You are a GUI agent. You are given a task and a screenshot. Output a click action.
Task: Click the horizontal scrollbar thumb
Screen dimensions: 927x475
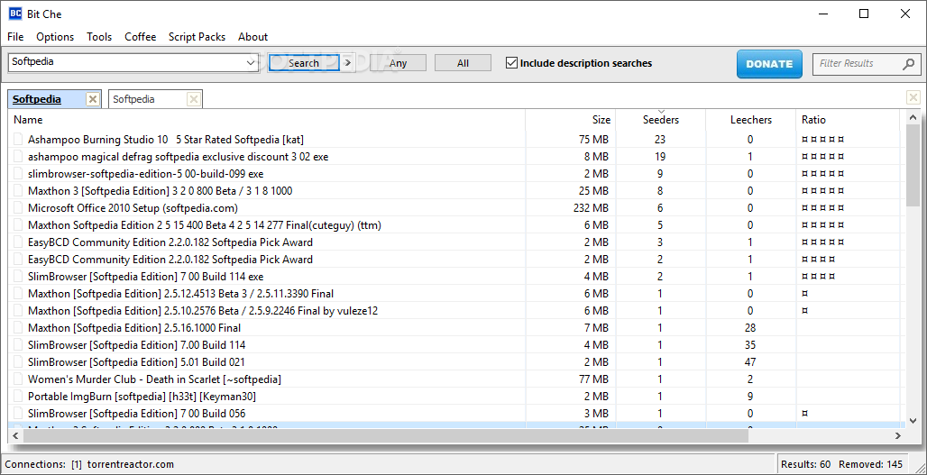387,435
